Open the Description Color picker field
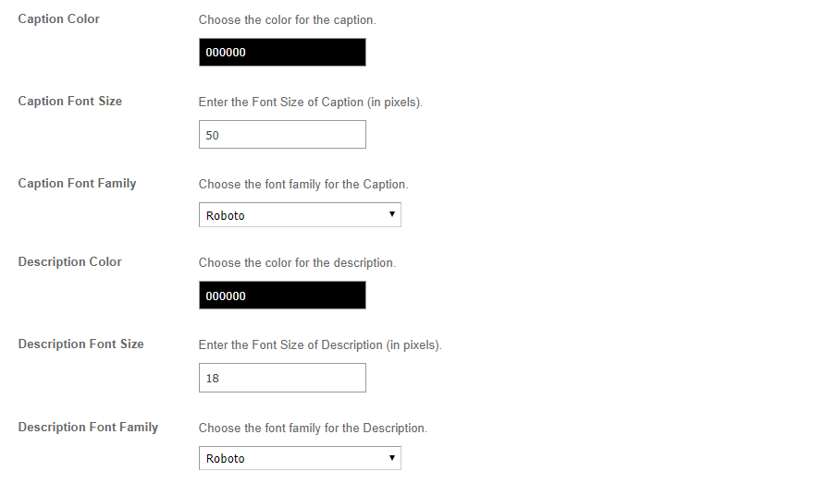The width and height of the screenshot is (814, 483). coord(282,296)
